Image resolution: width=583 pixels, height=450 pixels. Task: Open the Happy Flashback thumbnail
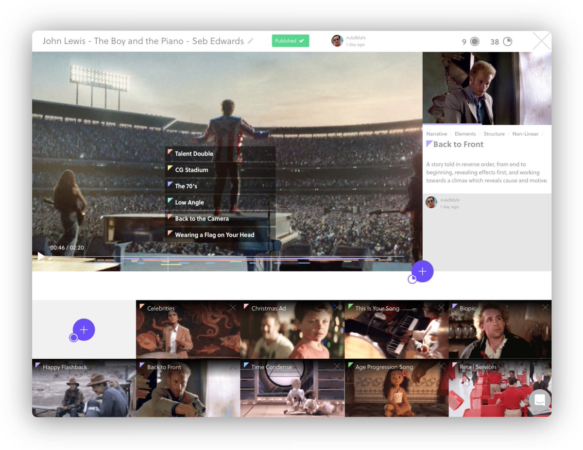tap(84, 388)
